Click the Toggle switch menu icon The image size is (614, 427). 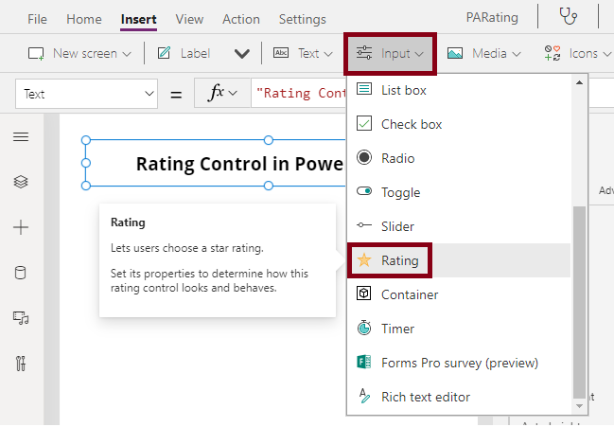point(364,191)
